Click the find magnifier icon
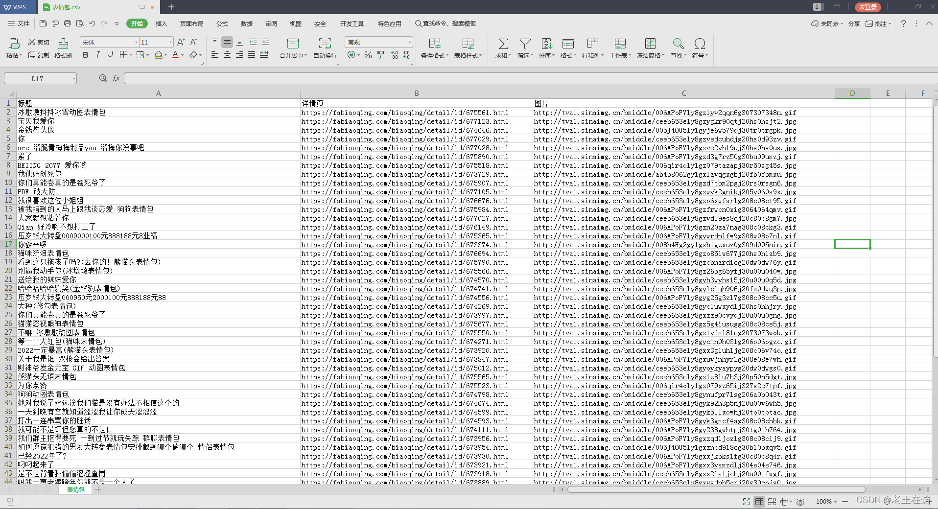This screenshot has width=938, height=509. point(678,44)
